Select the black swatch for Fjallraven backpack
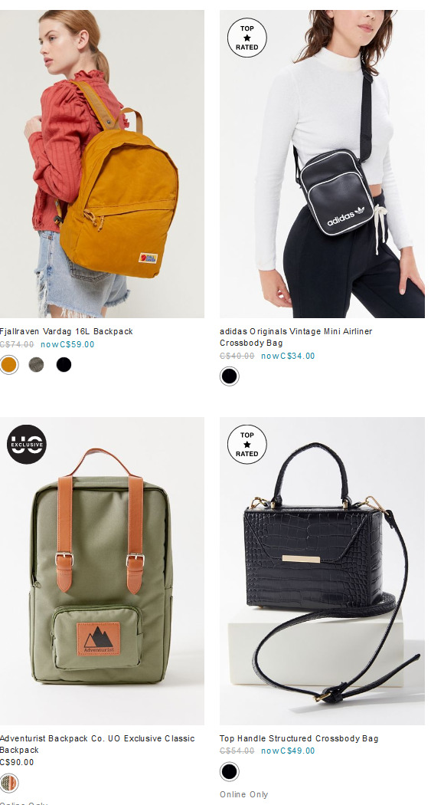431x805 pixels. coord(64,364)
